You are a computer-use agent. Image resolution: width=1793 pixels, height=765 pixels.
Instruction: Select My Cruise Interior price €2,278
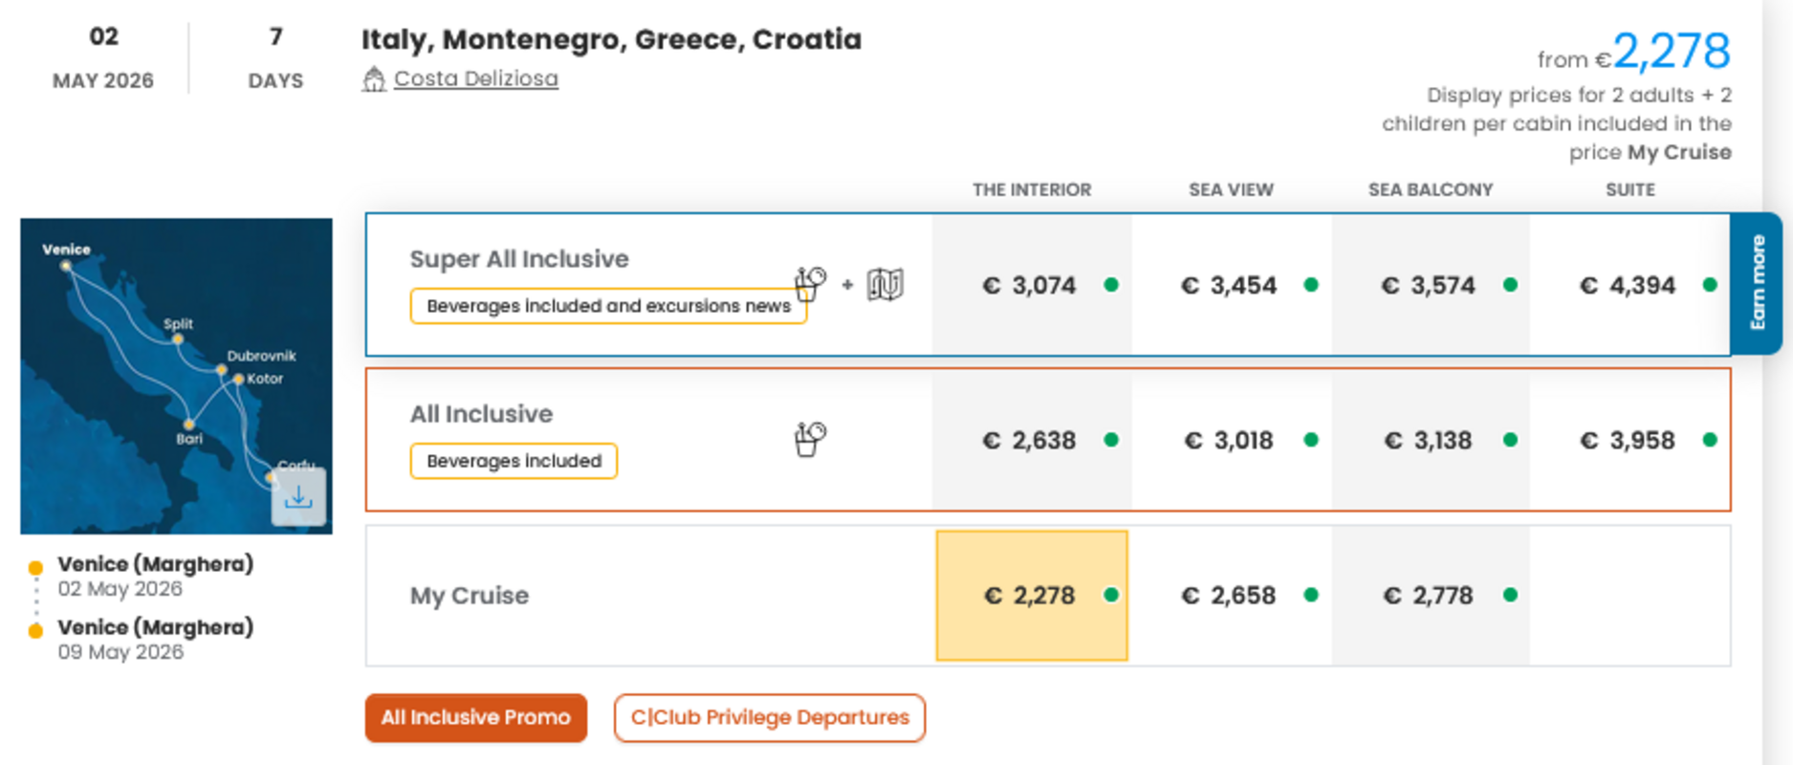click(1030, 596)
